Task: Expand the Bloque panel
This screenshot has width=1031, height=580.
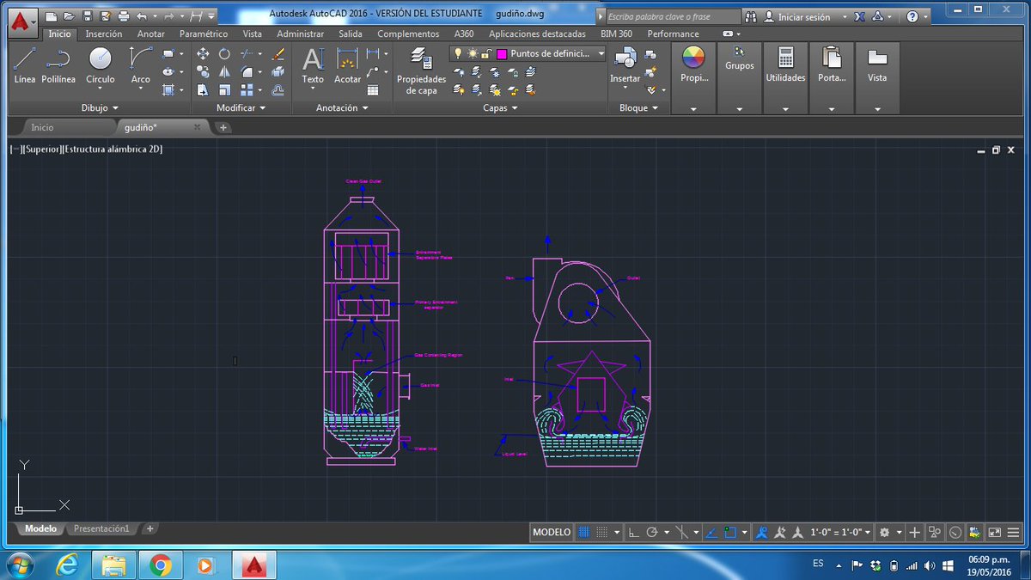Action: pos(638,108)
